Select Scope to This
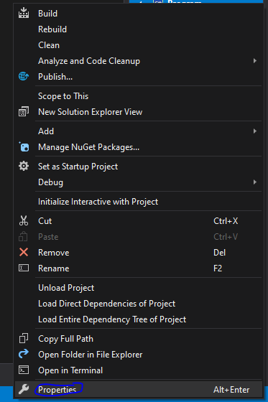Image resolution: width=268 pixels, height=402 pixels. (138, 96)
